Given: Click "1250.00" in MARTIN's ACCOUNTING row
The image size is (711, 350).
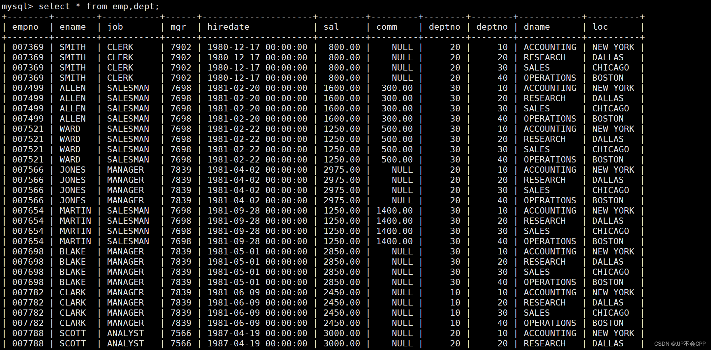Looking at the screenshot, I should pos(342,211).
